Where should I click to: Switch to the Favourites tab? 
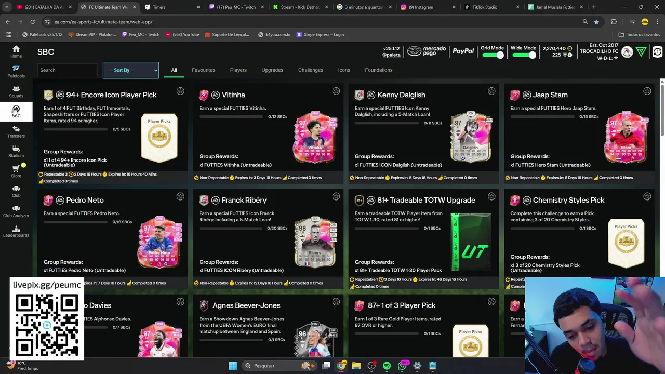click(x=203, y=70)
